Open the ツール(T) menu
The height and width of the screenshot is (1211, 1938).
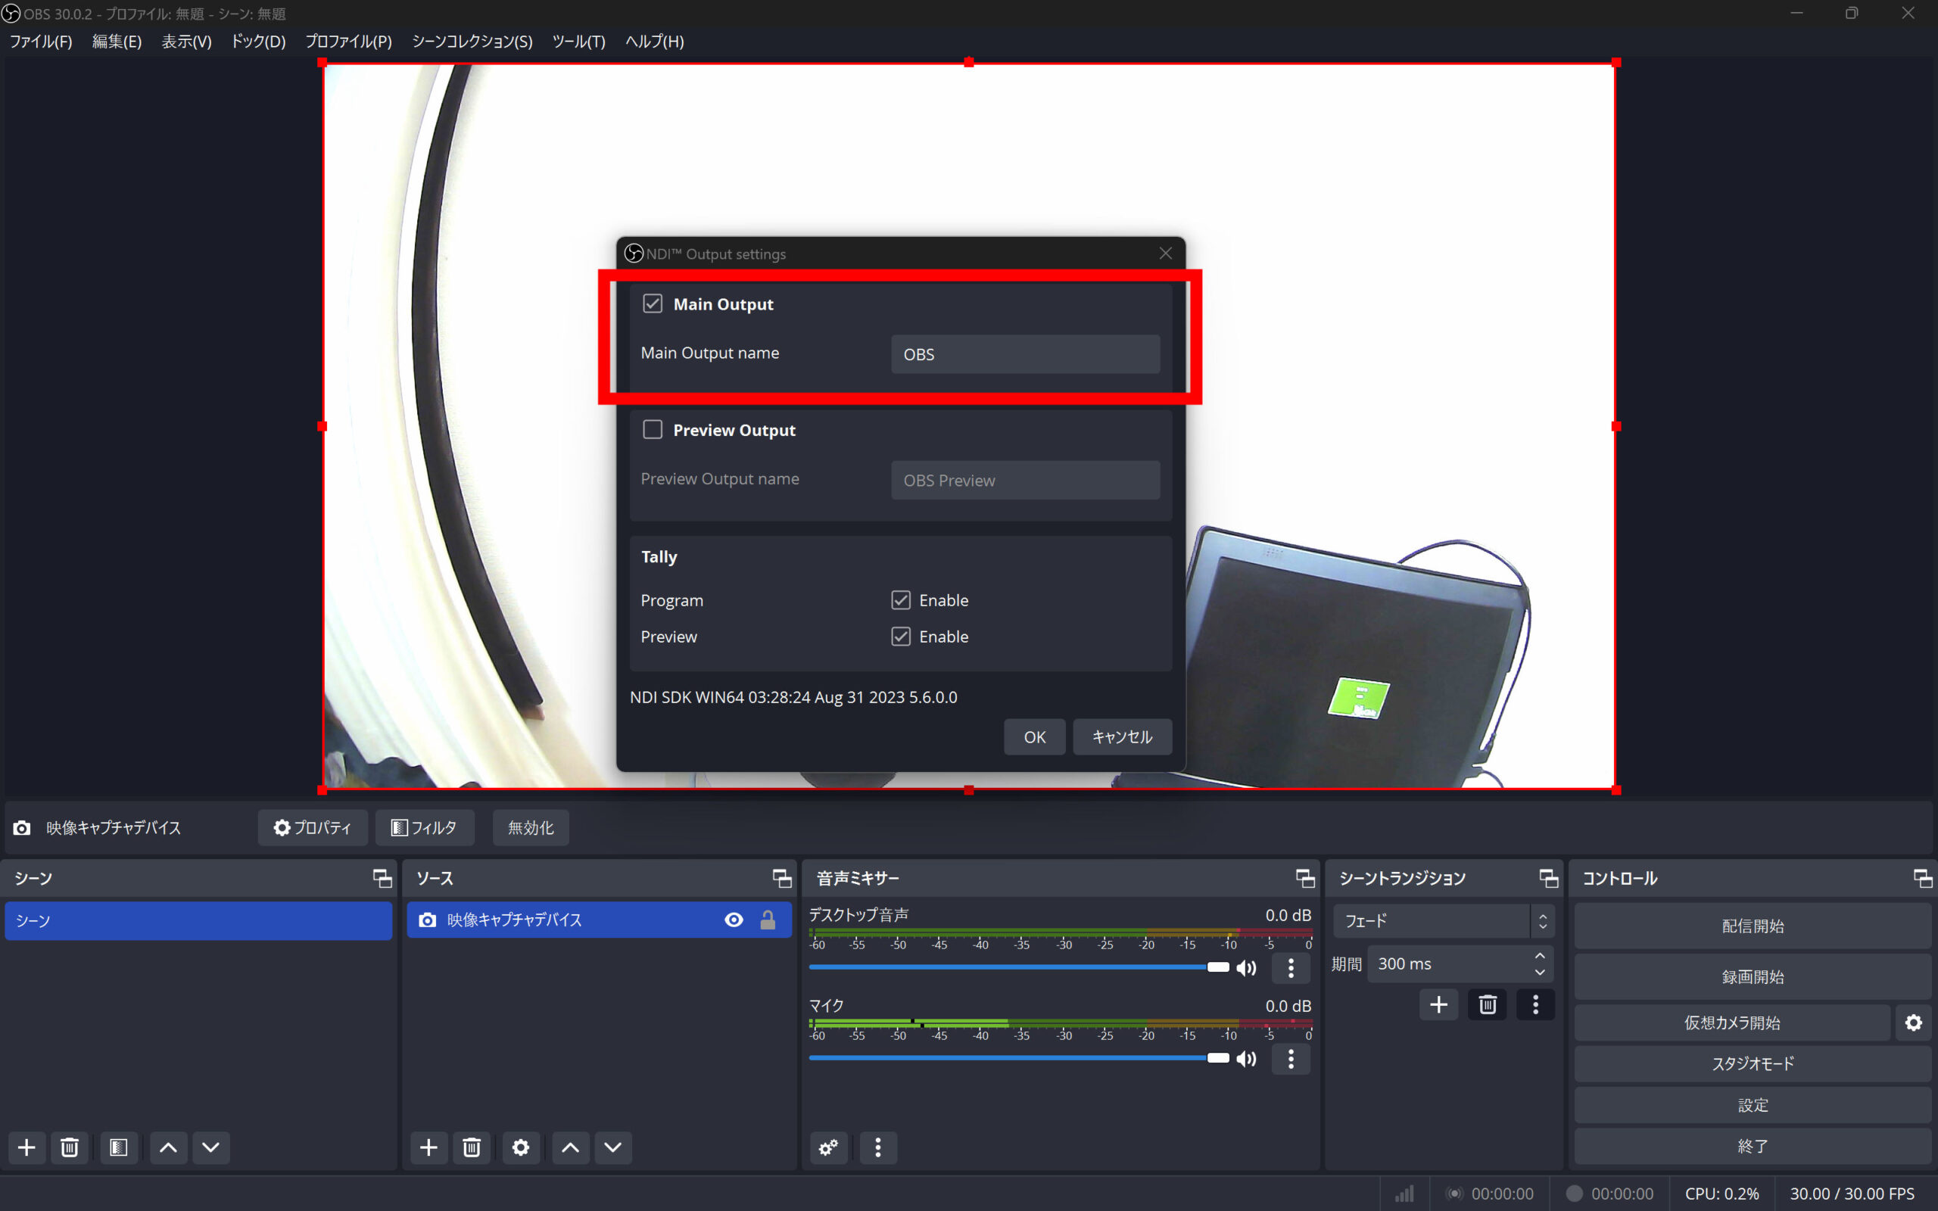(x=578, y=42)
